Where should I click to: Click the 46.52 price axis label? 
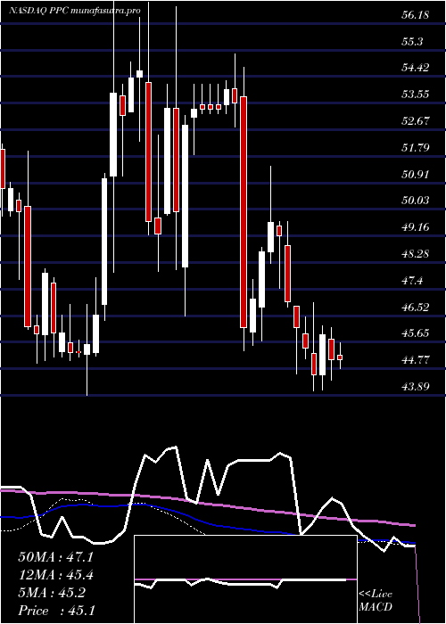(416, 307)
